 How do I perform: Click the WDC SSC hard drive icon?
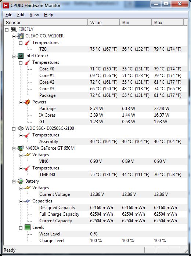coord(21,128)
